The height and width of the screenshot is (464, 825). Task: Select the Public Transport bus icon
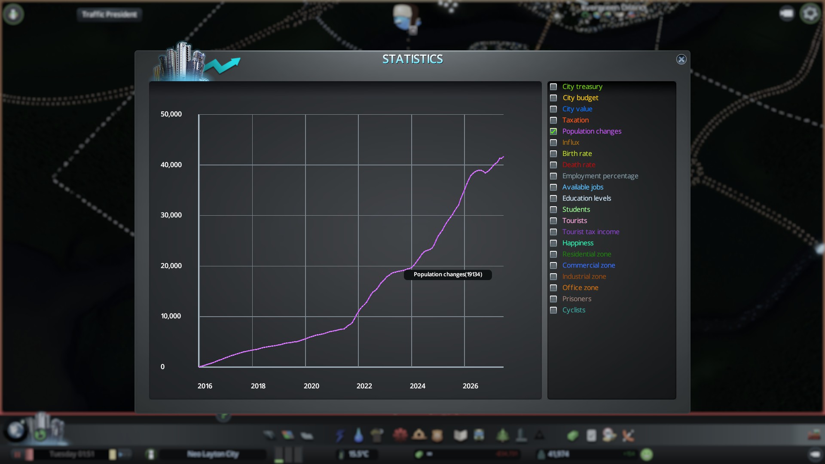tap(479, 435)
